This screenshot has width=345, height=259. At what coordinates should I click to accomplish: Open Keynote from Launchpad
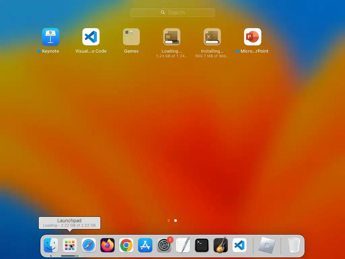coord(51,36)
